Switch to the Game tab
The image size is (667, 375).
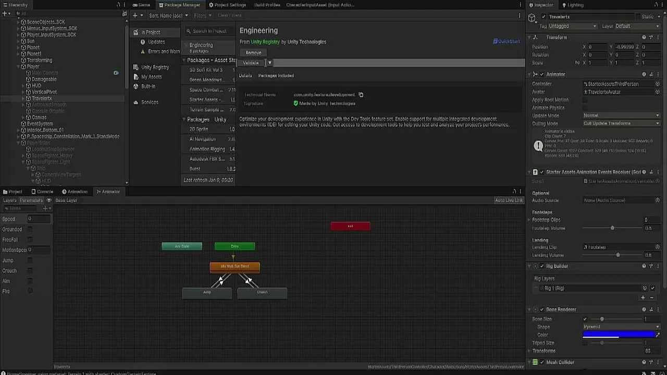pyautogui.click(x=141, y=5)
